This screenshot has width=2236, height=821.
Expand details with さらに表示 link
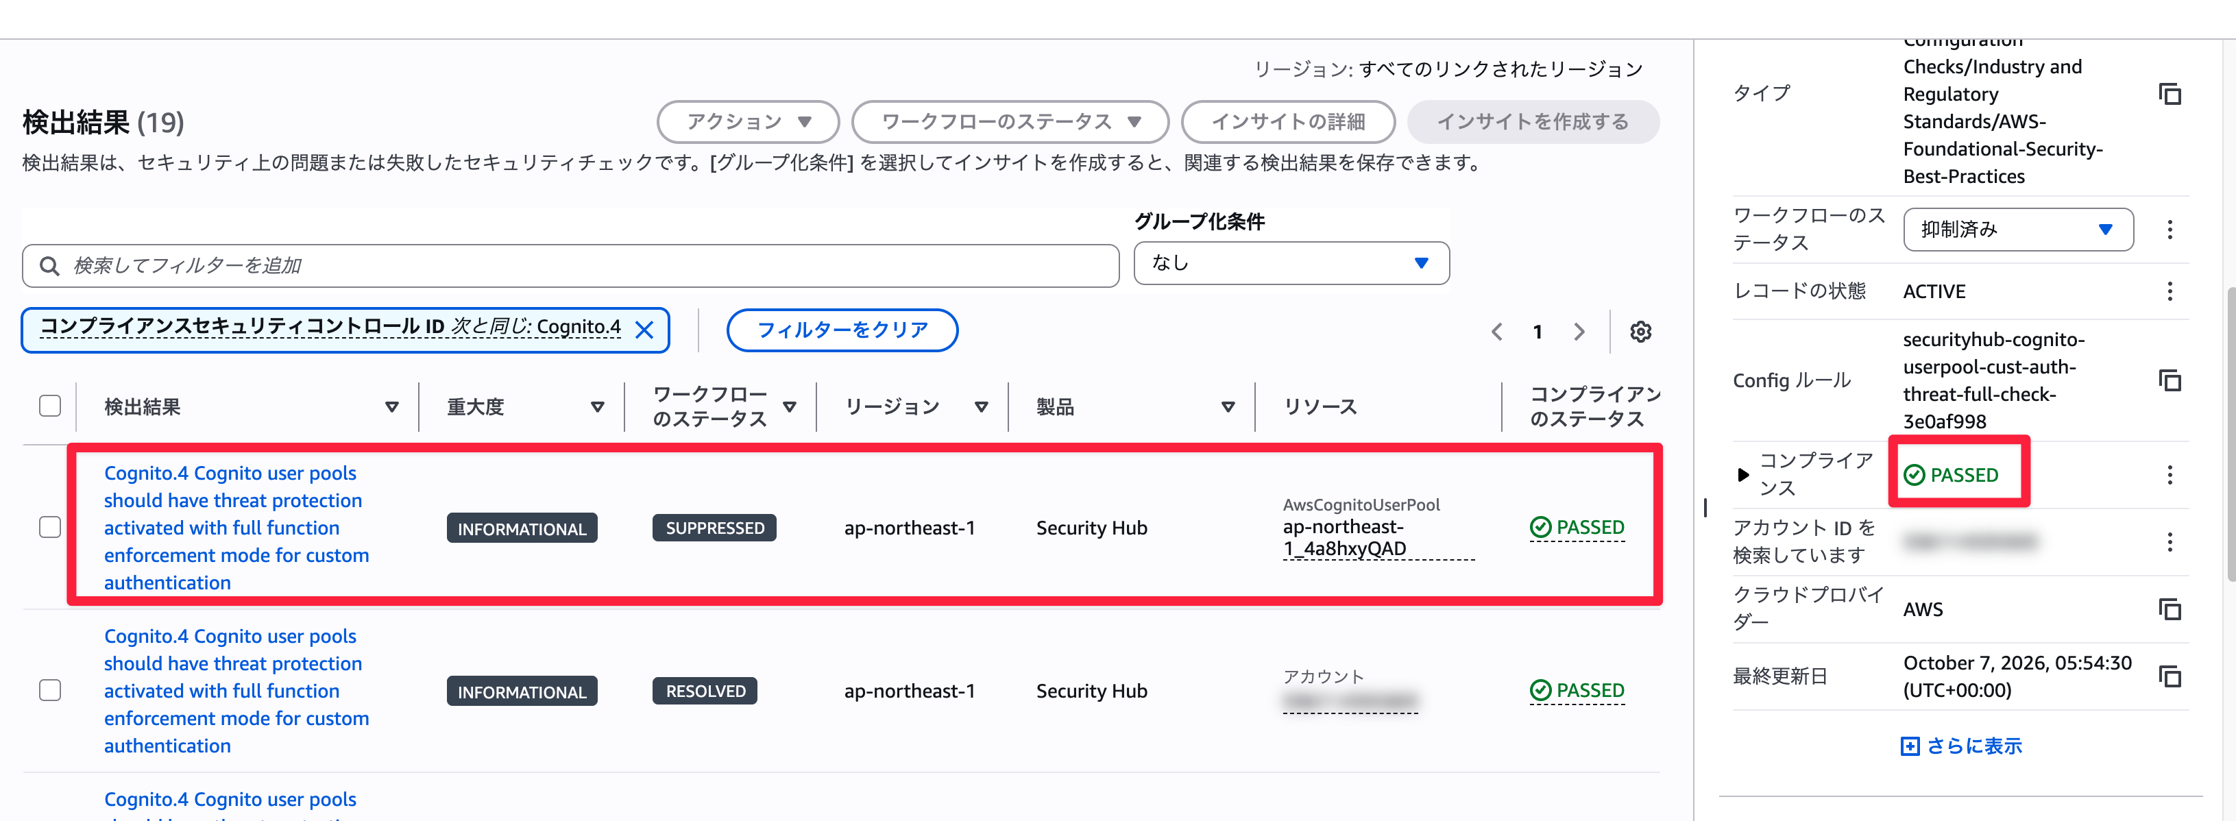click(1962, 746)
